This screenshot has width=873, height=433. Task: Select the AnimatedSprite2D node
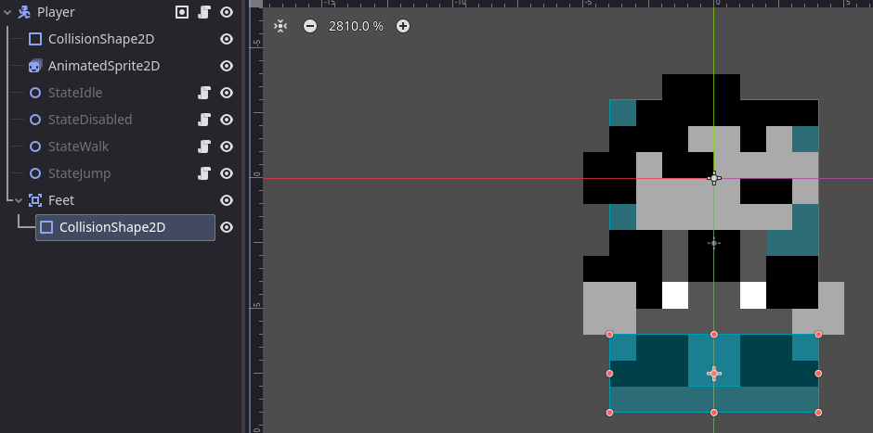(x=104, y=66)
